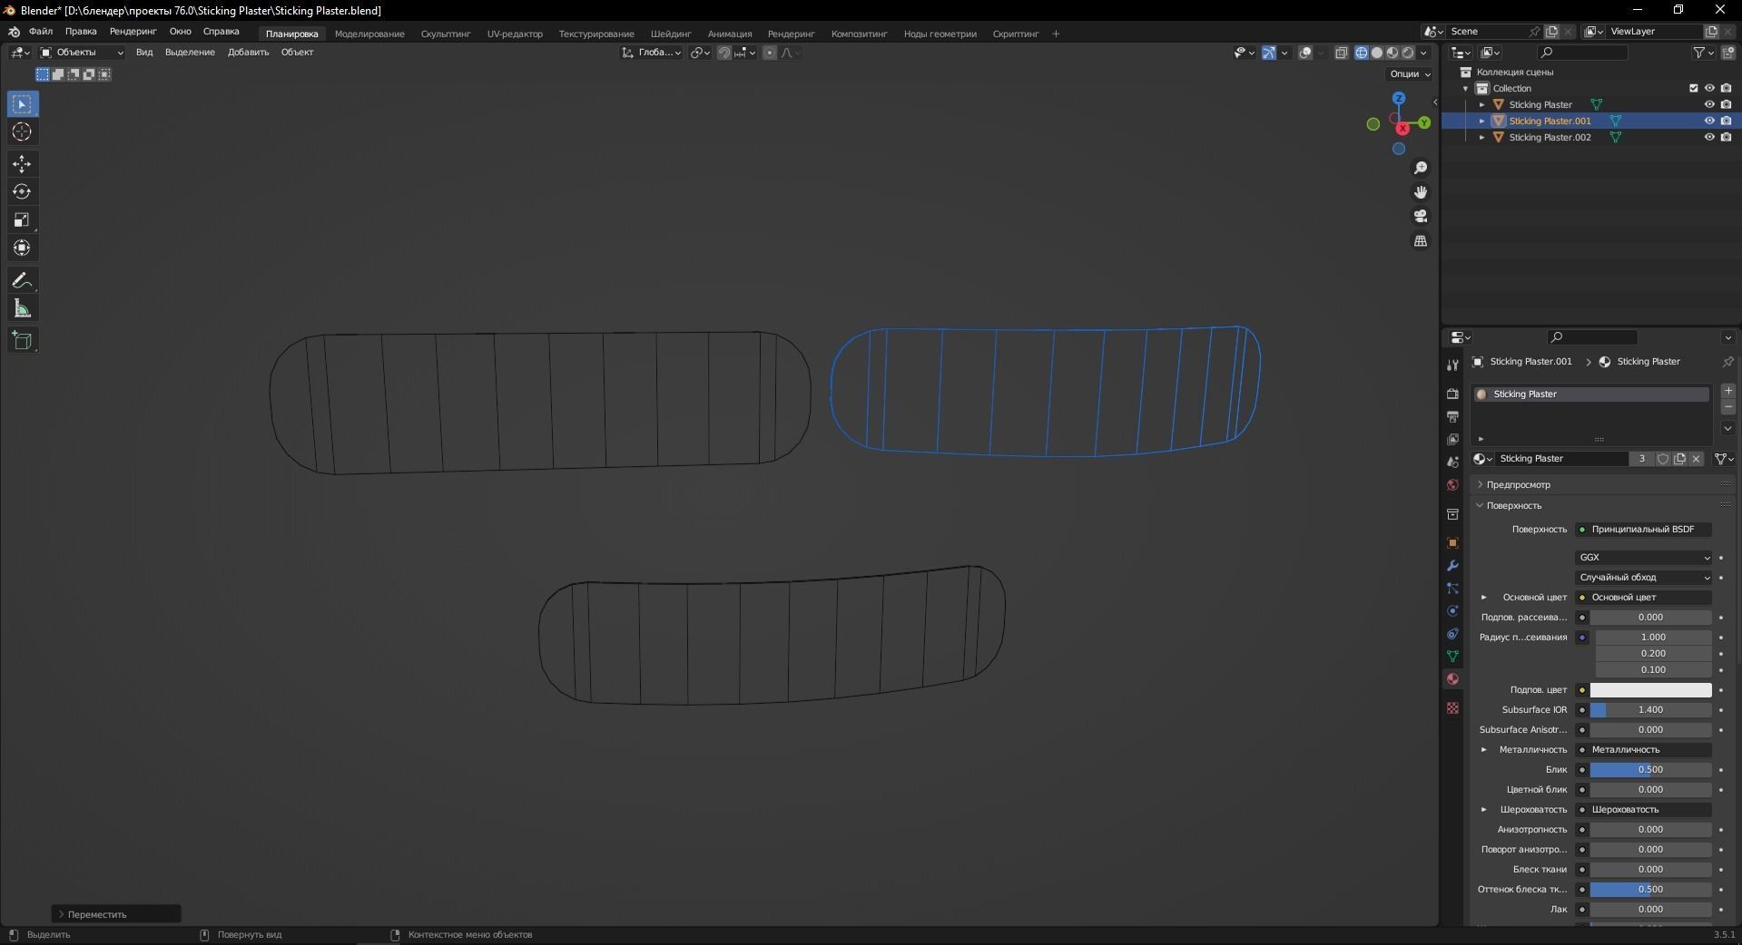Open Output properties tab
Screen dimensions: 1742x945
[1452, 416]
